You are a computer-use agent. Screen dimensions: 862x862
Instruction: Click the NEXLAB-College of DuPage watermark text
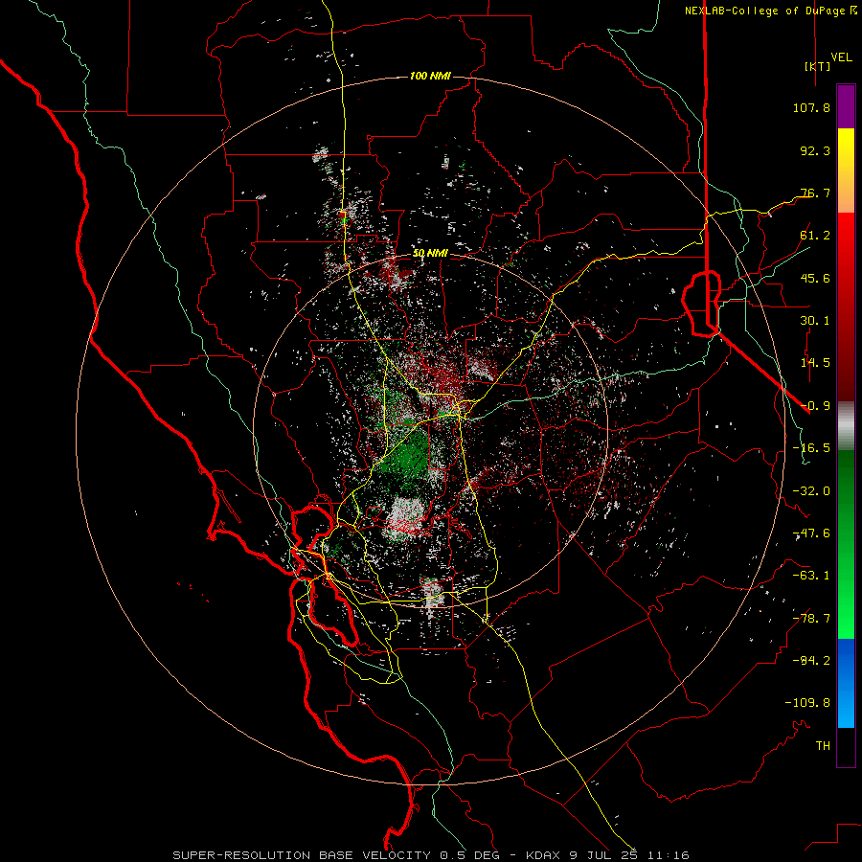pyautogui.click(x=771, y=11)
